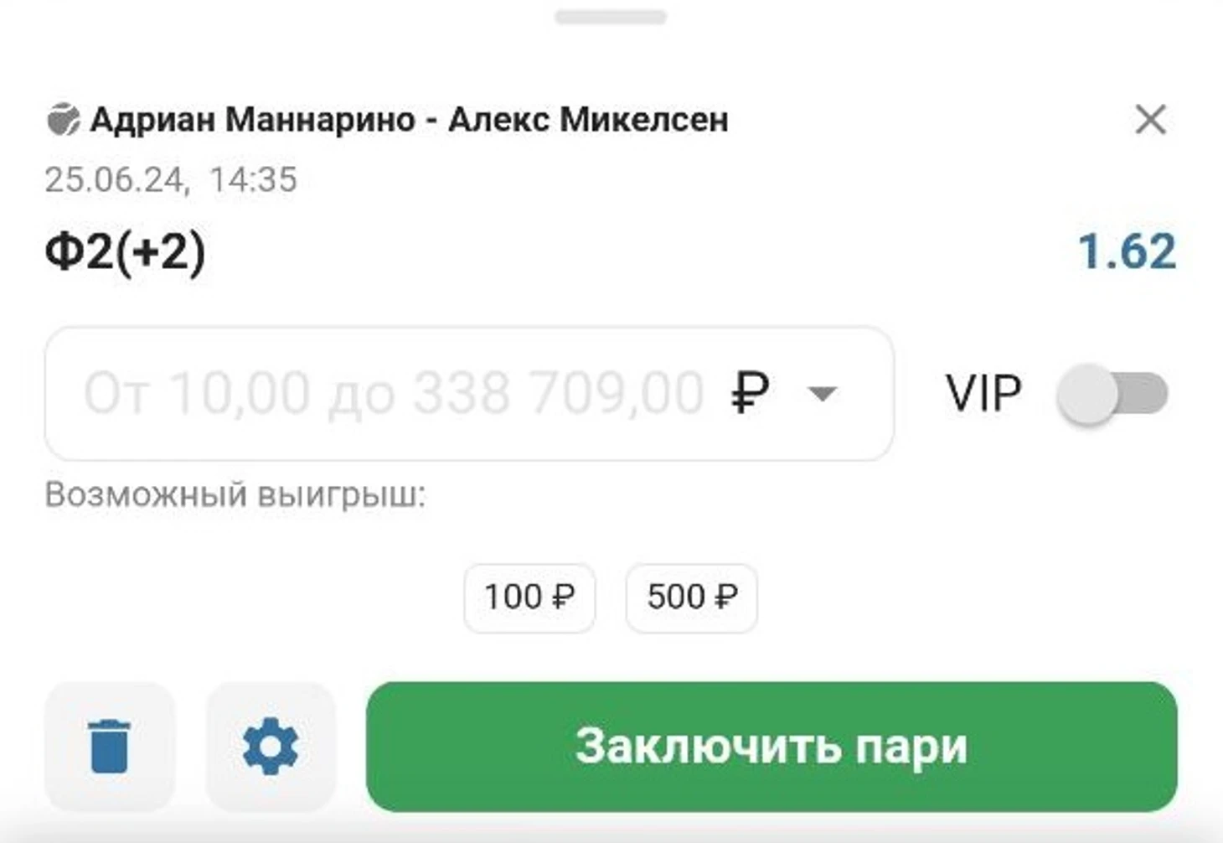The image size is (1223, 843).
Task: Open player name Адриан Маннарино
Action: click(252, 120)
